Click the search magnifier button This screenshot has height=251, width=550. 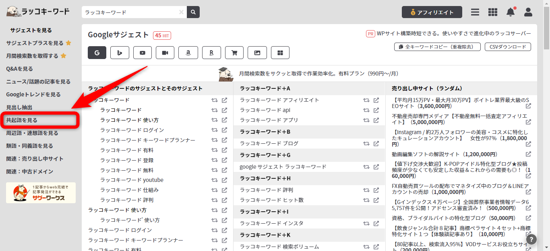pyautogui.click(x=193, y=12)
